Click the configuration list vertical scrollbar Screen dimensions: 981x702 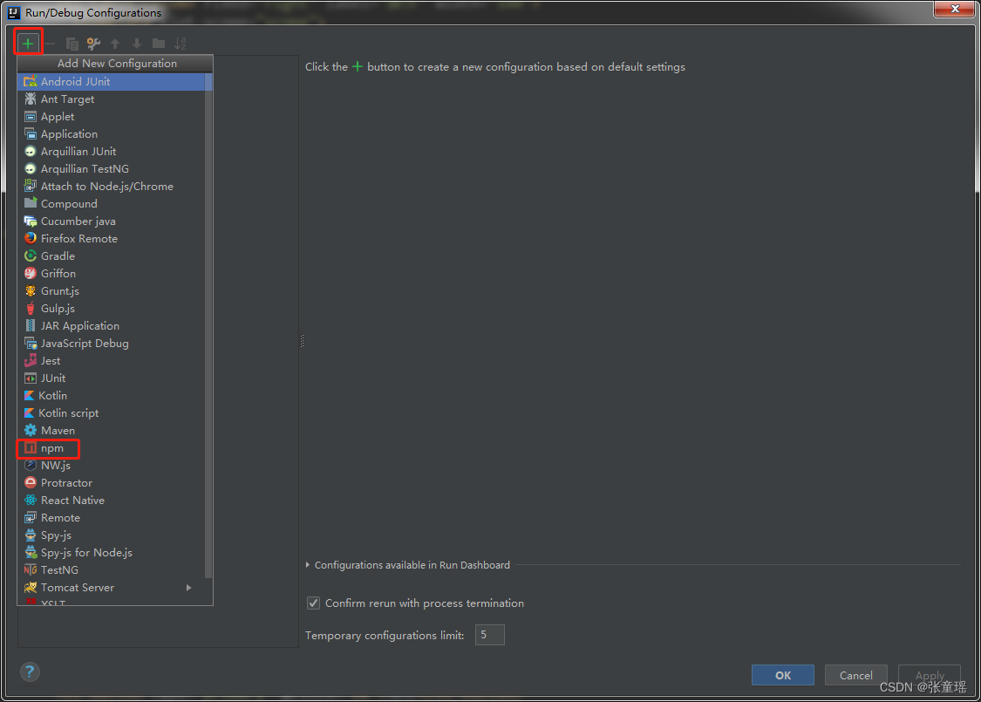[x=208, y=325]
